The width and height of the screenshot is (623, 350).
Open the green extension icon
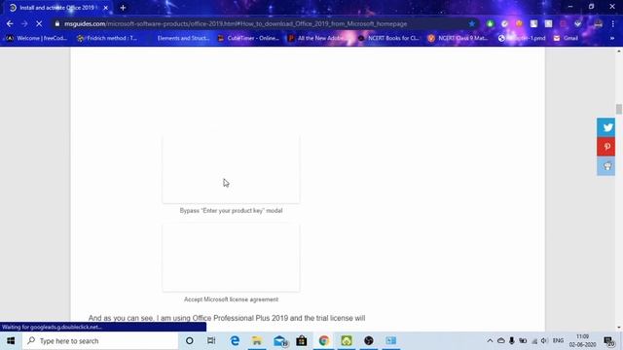coord(490,23)
